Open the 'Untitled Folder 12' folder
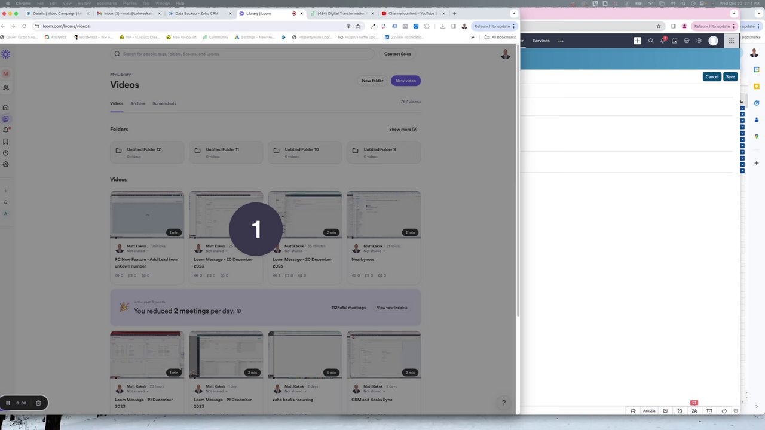 [x=147, y=152]
